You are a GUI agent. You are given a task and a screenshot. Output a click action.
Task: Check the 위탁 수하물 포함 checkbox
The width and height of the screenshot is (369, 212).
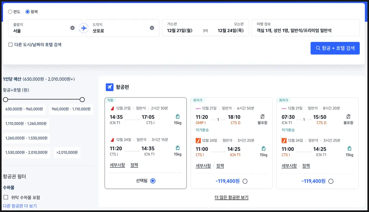(6, 197)
